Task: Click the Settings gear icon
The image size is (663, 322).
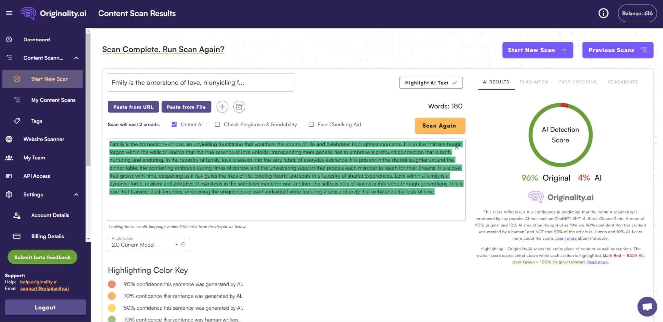Action: 9,194
